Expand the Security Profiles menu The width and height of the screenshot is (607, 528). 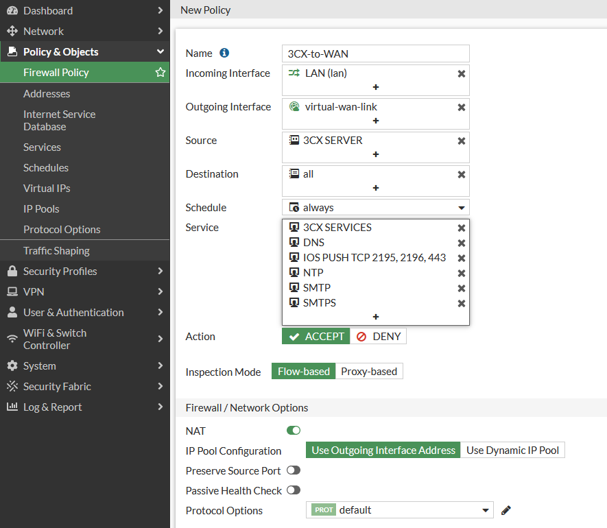pyautogui.click(x=84, y=272)
